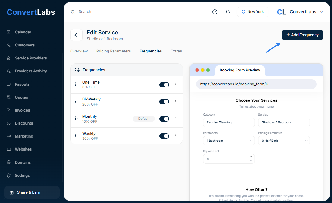
Task: Click the Marketing icon in the sidebar
Action: [9, 136]
